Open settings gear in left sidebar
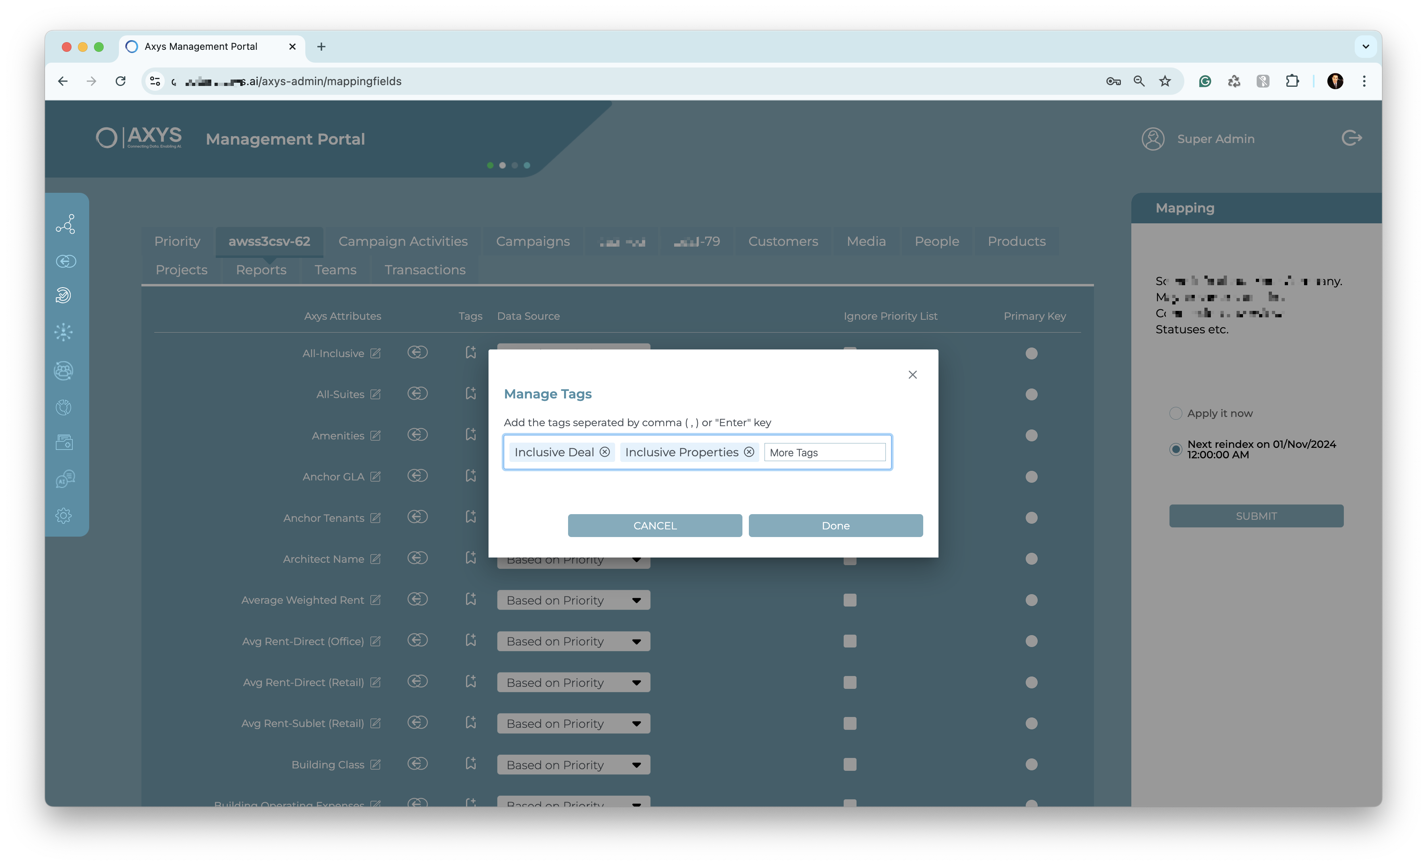The height and width of the screenshot is (866, 1427). (64, 515)
